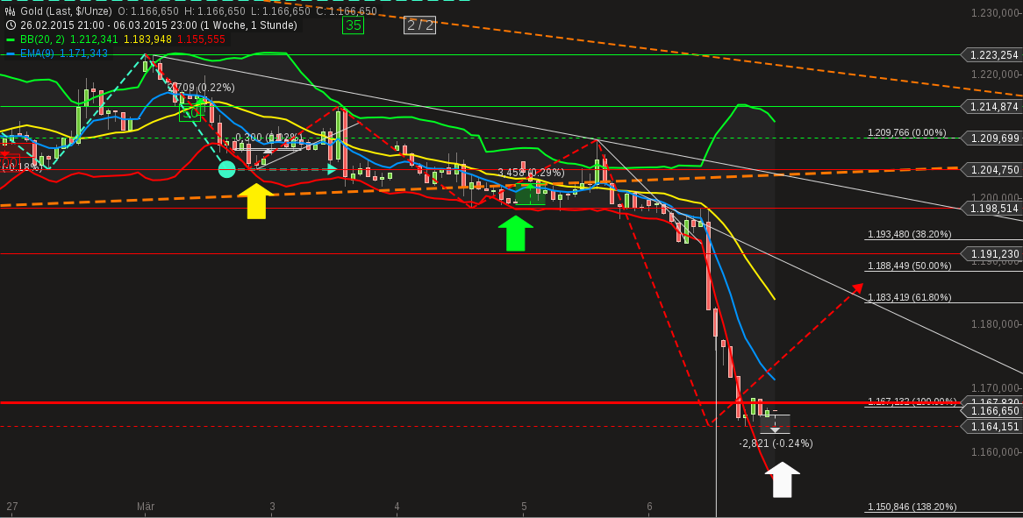Click day 6 on the time axis
This screenshot has height=518, width=1023.
tap(650, 507)
